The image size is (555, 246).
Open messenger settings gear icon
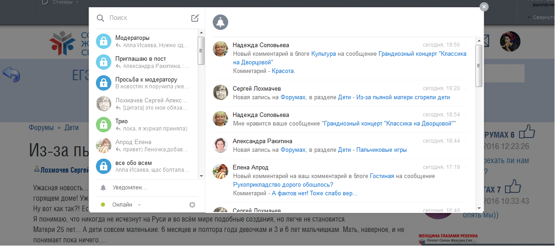(192, 205)
